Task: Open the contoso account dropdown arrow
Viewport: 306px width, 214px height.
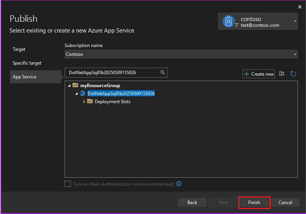Action: [295, 21]
